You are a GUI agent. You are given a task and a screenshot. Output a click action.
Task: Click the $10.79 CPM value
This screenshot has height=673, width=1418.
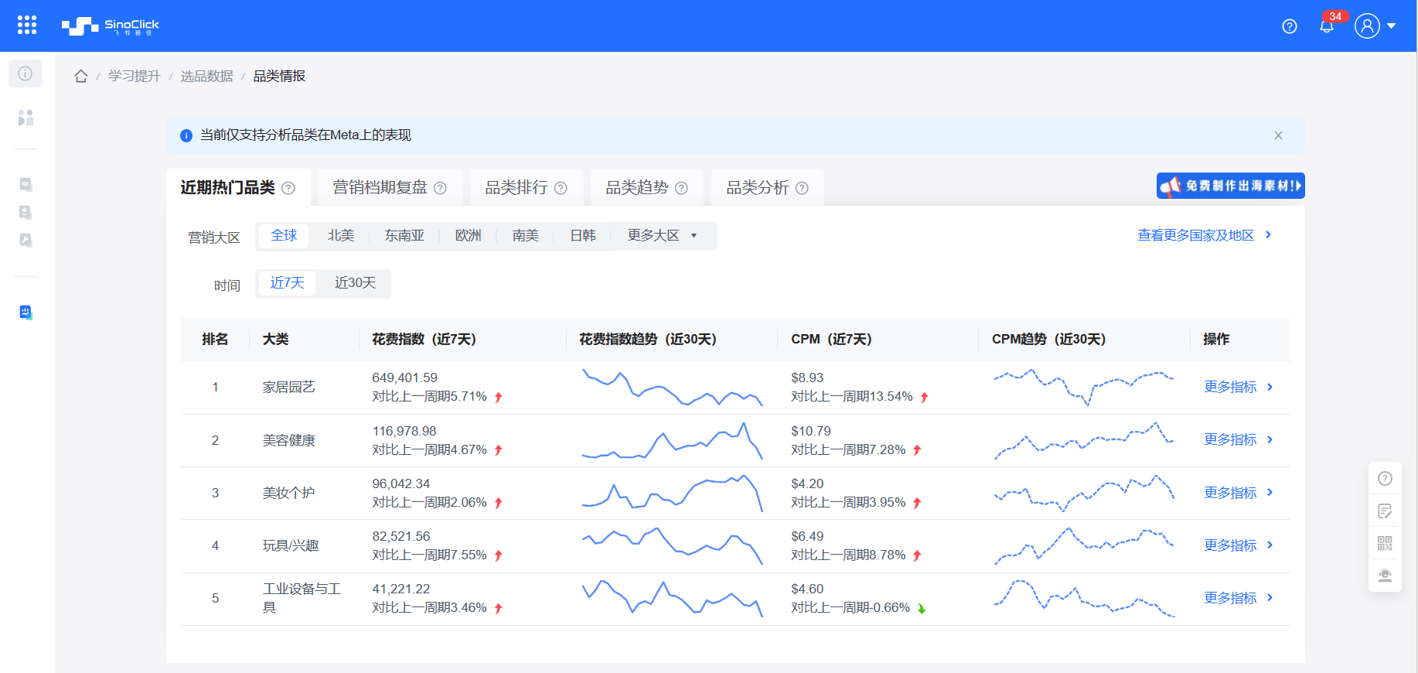click(811, 431)
